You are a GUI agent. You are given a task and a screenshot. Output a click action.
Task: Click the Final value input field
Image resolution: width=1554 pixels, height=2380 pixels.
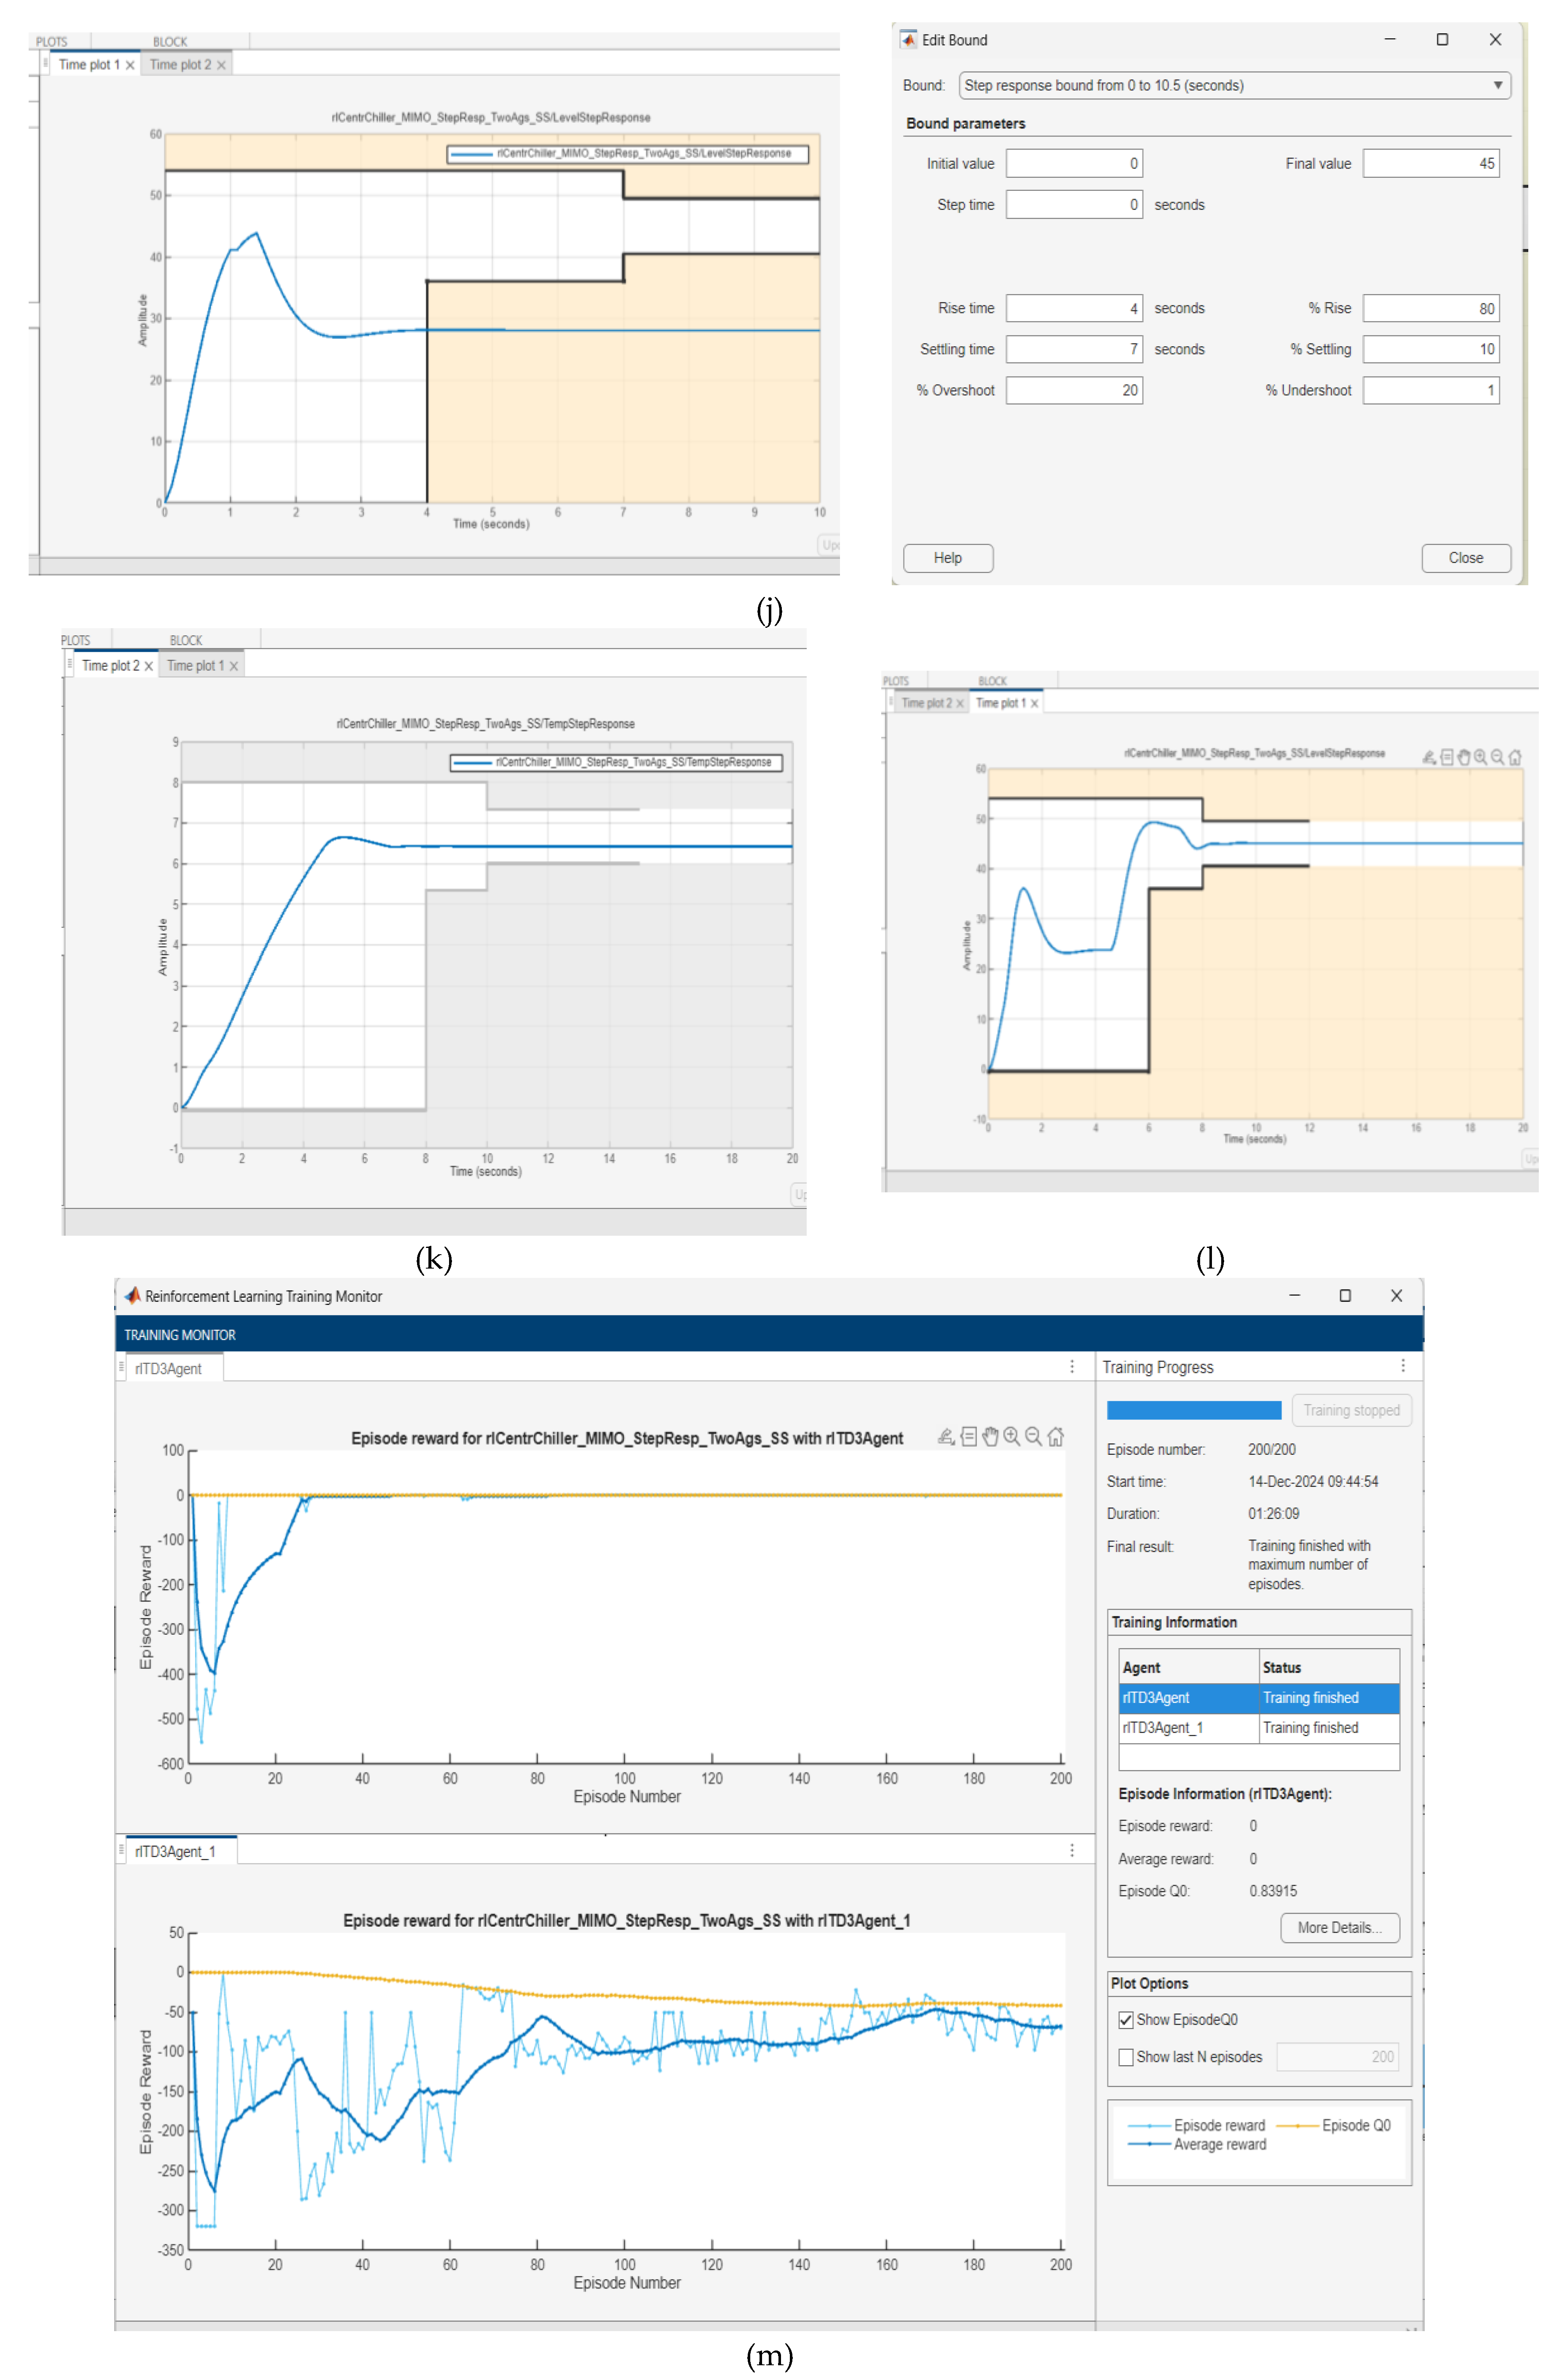[1430, 164]
